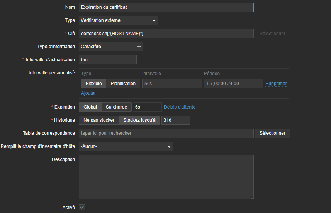Open the Type dropdown (Vérification externe)
This screenshot has width=331, height=213.
(x=118, y=20)
